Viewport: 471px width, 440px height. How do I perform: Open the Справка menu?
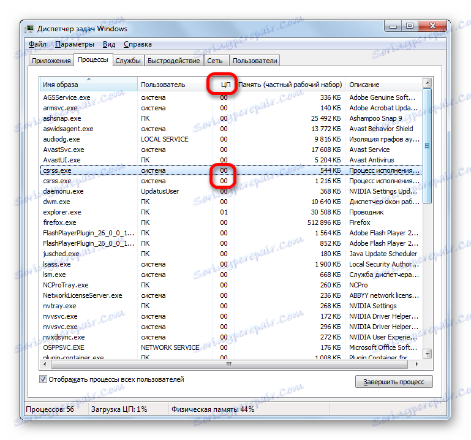point(138,44)
